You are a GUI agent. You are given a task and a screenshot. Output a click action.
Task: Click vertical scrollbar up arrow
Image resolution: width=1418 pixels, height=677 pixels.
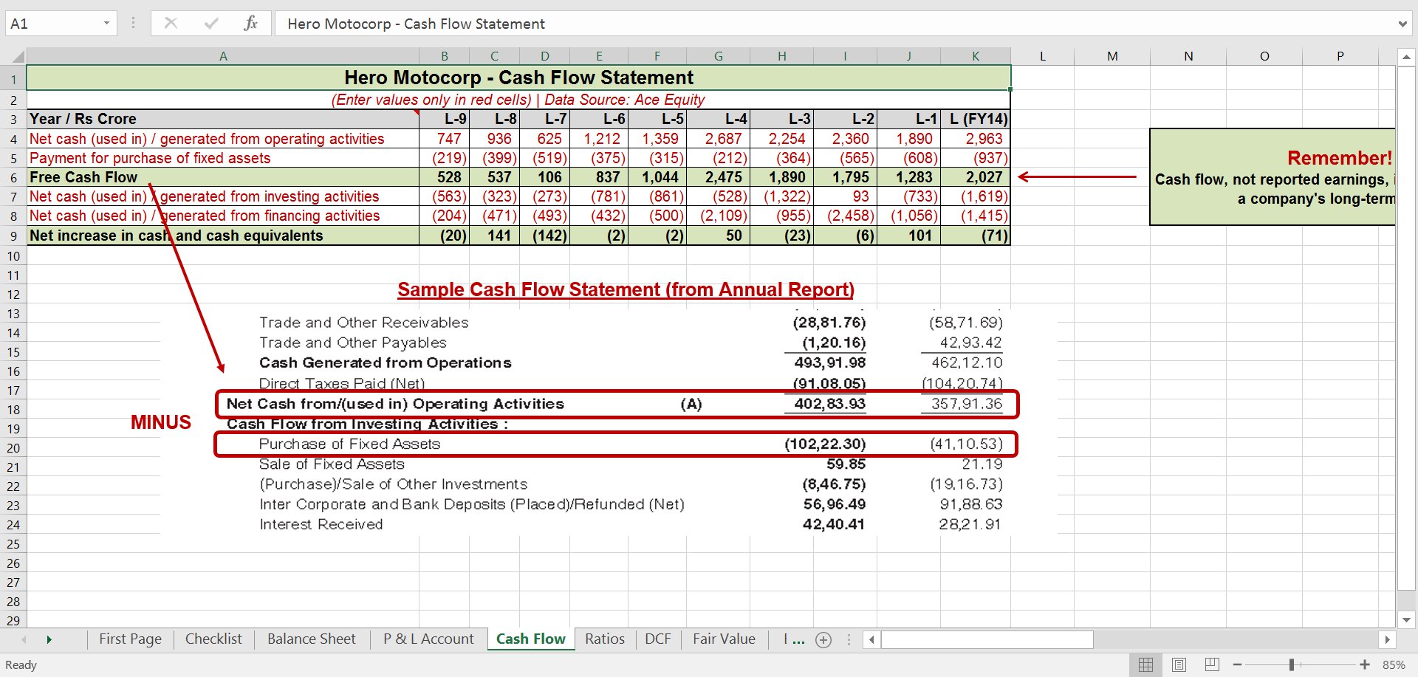(x=1406, y=57)
